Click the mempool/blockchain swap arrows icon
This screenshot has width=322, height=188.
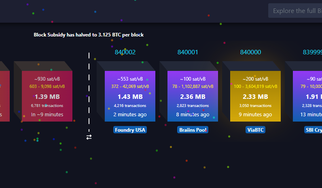point(89,137)
